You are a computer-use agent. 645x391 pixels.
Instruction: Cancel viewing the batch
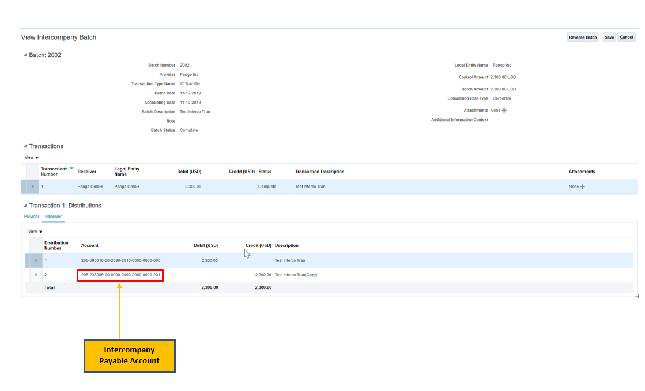pyautogui.click(x=626, y=37)
